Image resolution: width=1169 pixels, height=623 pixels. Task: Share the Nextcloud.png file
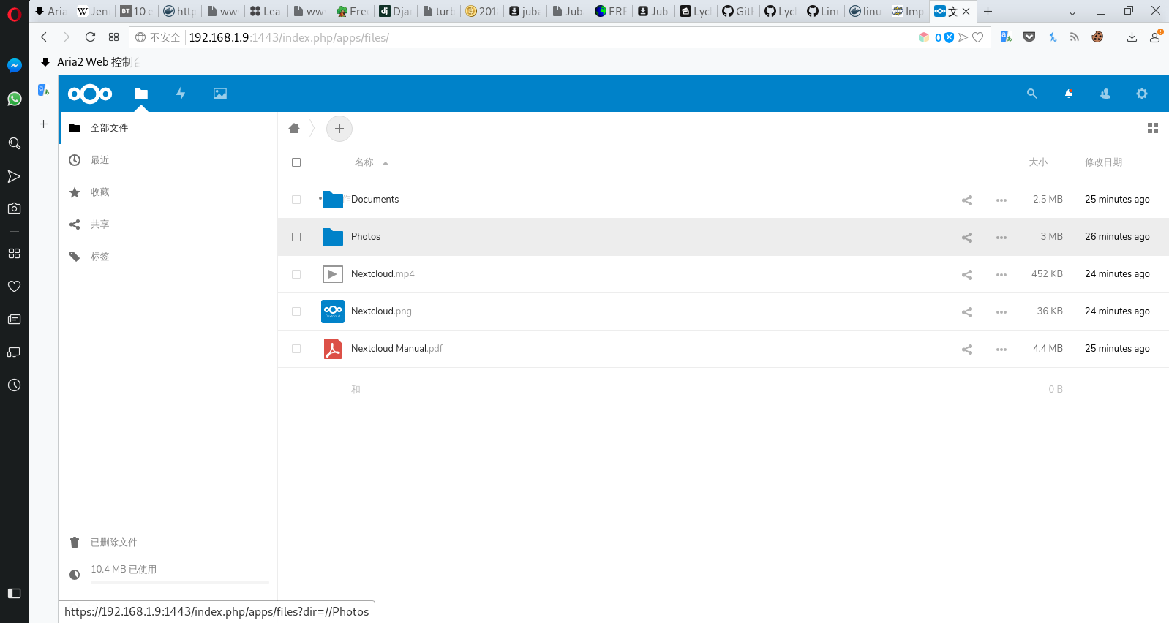(967, 311)
